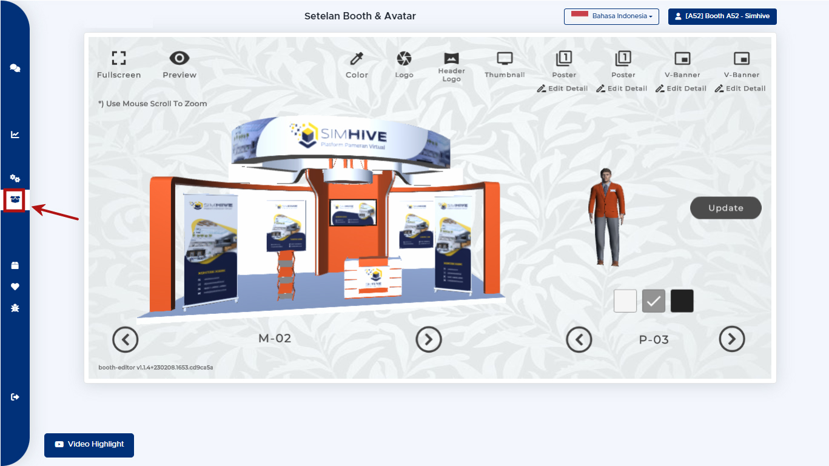Image resolution: width=829 pixels, height=466 pixels.
Task: Click the Setelan Booth & Avatar title
Action: click(x=360, y=16)
